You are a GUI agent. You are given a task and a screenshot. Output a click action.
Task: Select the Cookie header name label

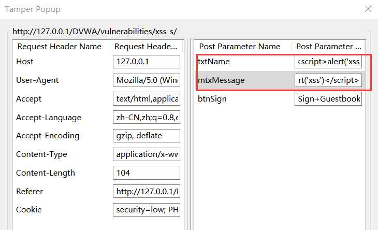click(29, 210)
